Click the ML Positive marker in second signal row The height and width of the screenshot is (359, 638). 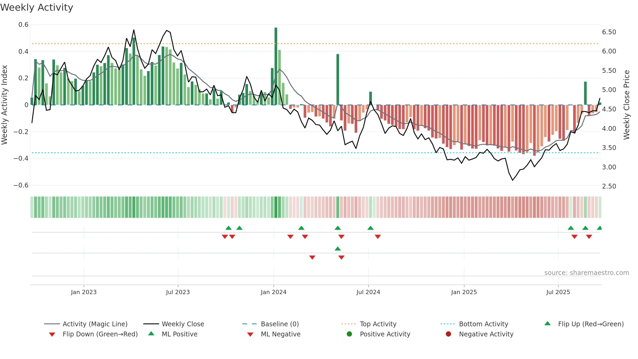(338, 249)
